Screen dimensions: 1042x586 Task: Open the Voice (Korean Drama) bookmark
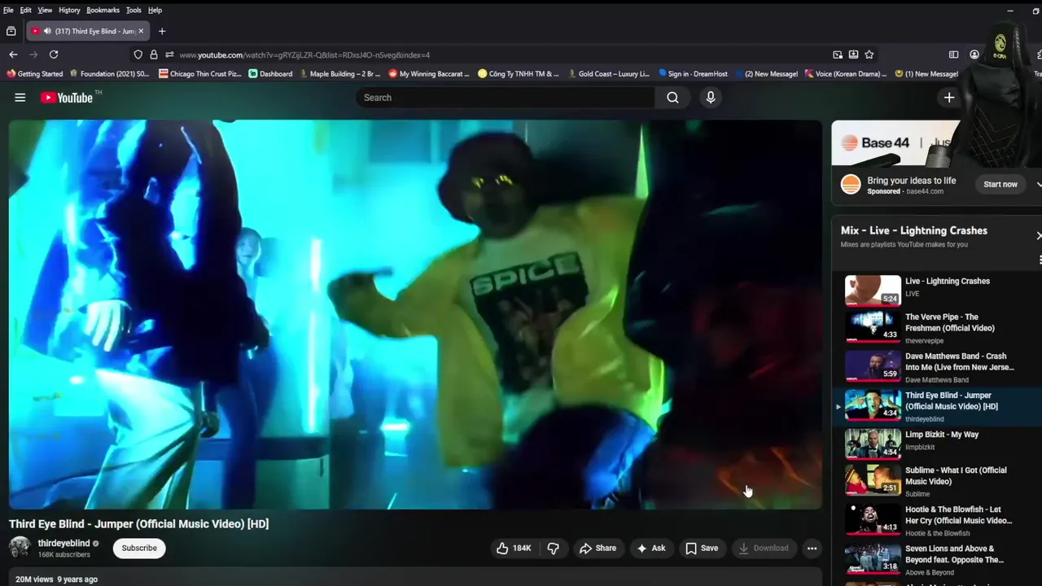[846, 74]
